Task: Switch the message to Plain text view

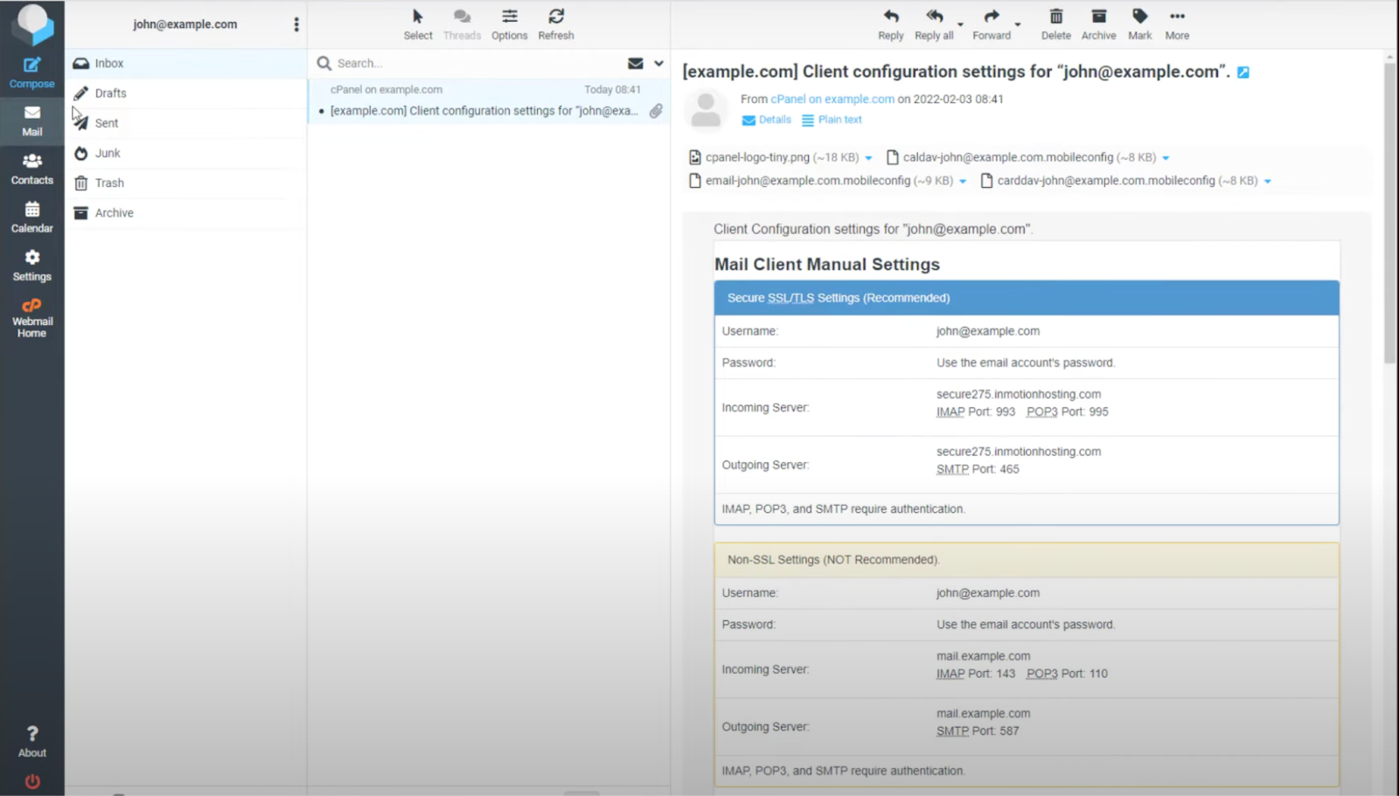Action: pos(838,120)
